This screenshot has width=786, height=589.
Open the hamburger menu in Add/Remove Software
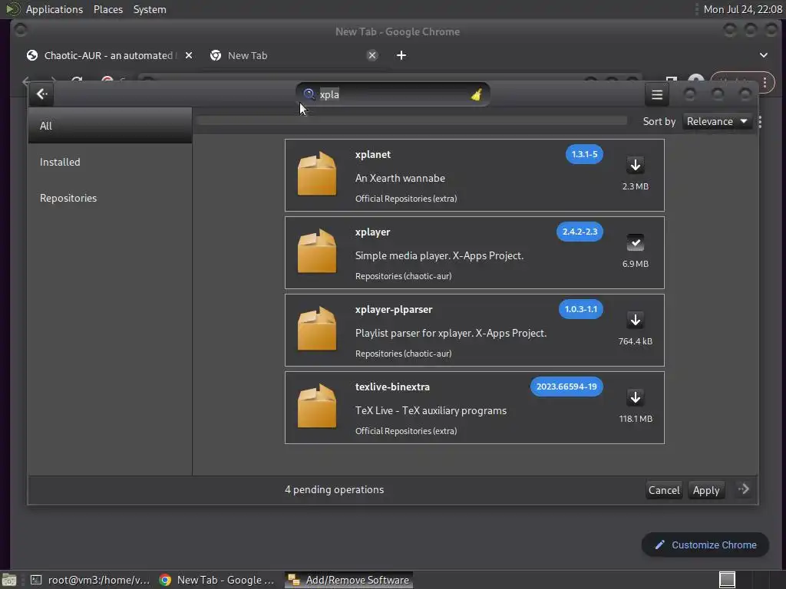click(657, 94)
